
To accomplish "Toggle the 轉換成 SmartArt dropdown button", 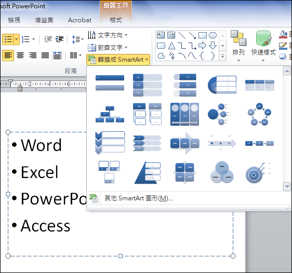I will (118, 60).
